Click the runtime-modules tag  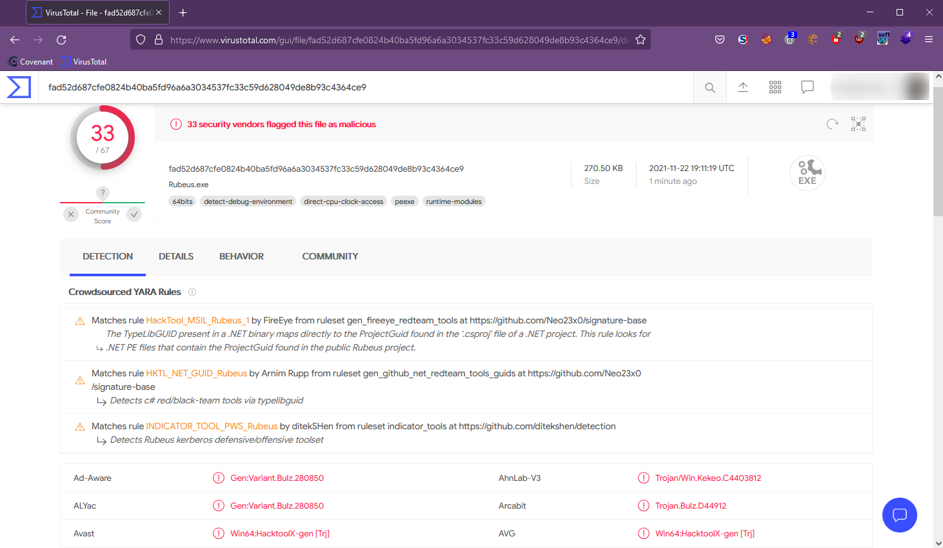(x=454, y=201)
